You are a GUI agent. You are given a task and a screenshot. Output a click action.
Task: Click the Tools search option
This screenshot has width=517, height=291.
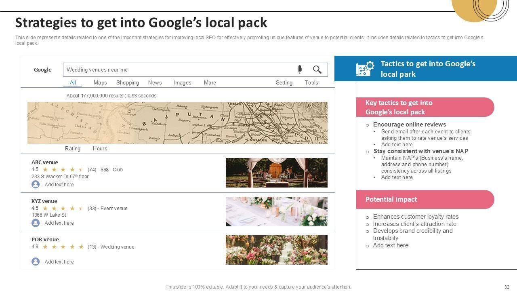pyautogui.click(x=311, y=82)
